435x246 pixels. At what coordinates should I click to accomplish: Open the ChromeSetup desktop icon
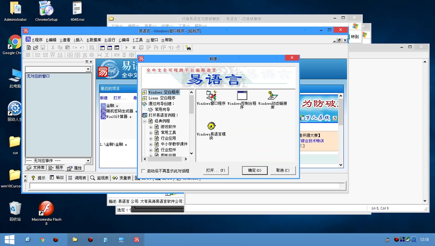coord(46,11)
